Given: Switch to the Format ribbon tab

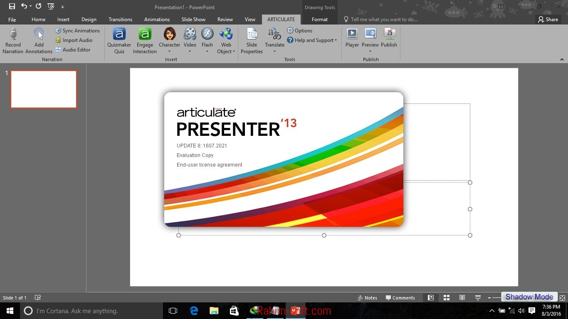Looking at the screenshot, I should [319, 19].
